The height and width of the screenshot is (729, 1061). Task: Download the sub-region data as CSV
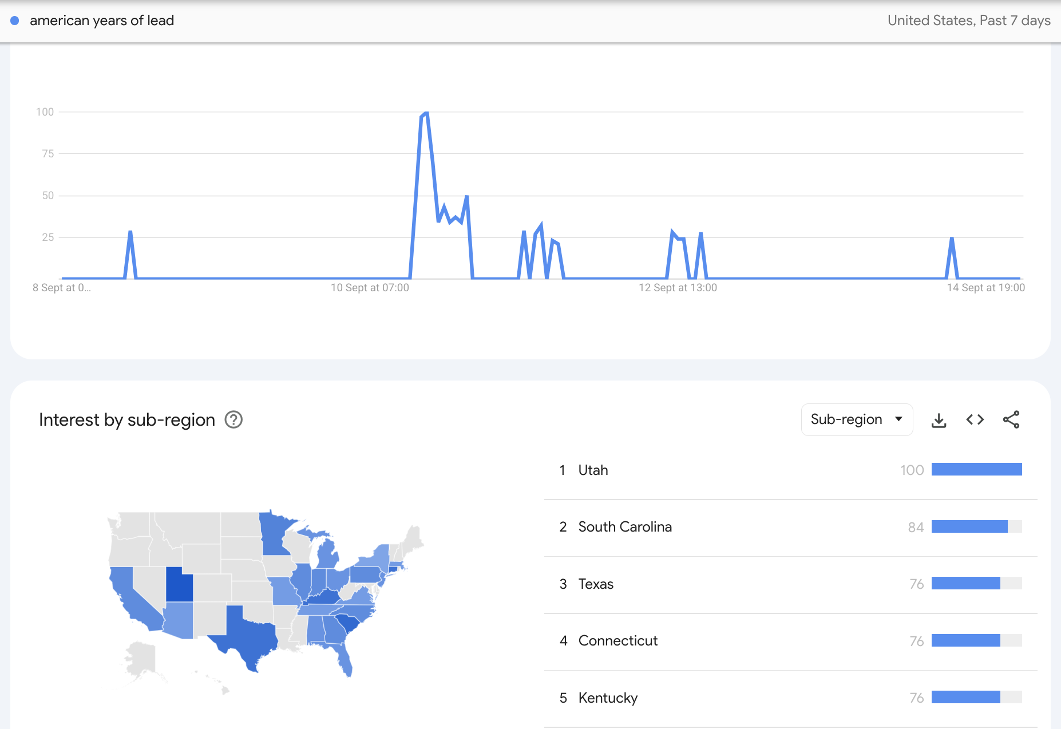click(x=939, y=420)
